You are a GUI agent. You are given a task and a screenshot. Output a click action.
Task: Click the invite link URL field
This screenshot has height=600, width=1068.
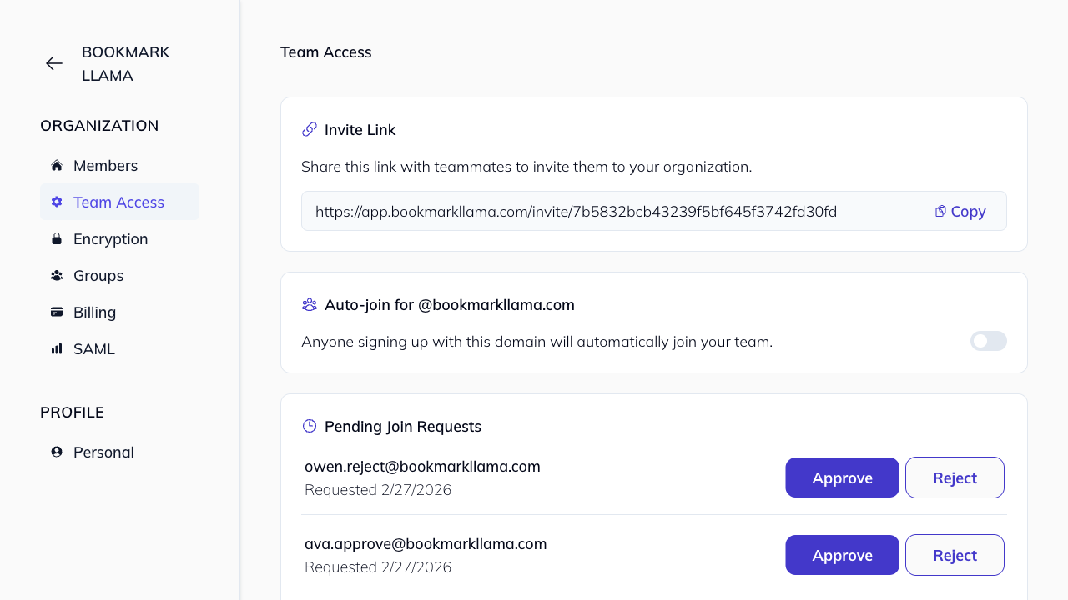coord(576,212)
